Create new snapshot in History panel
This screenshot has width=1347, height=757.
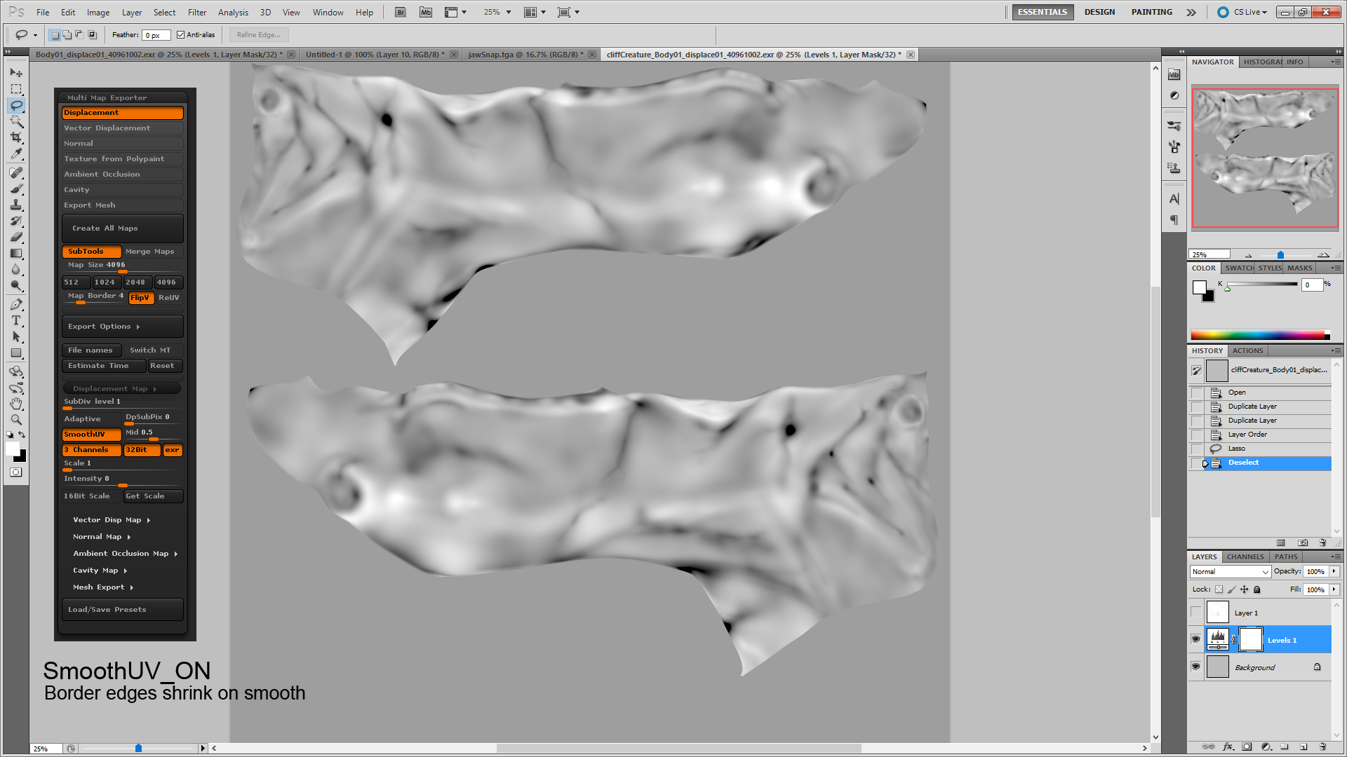point(1303,543)
